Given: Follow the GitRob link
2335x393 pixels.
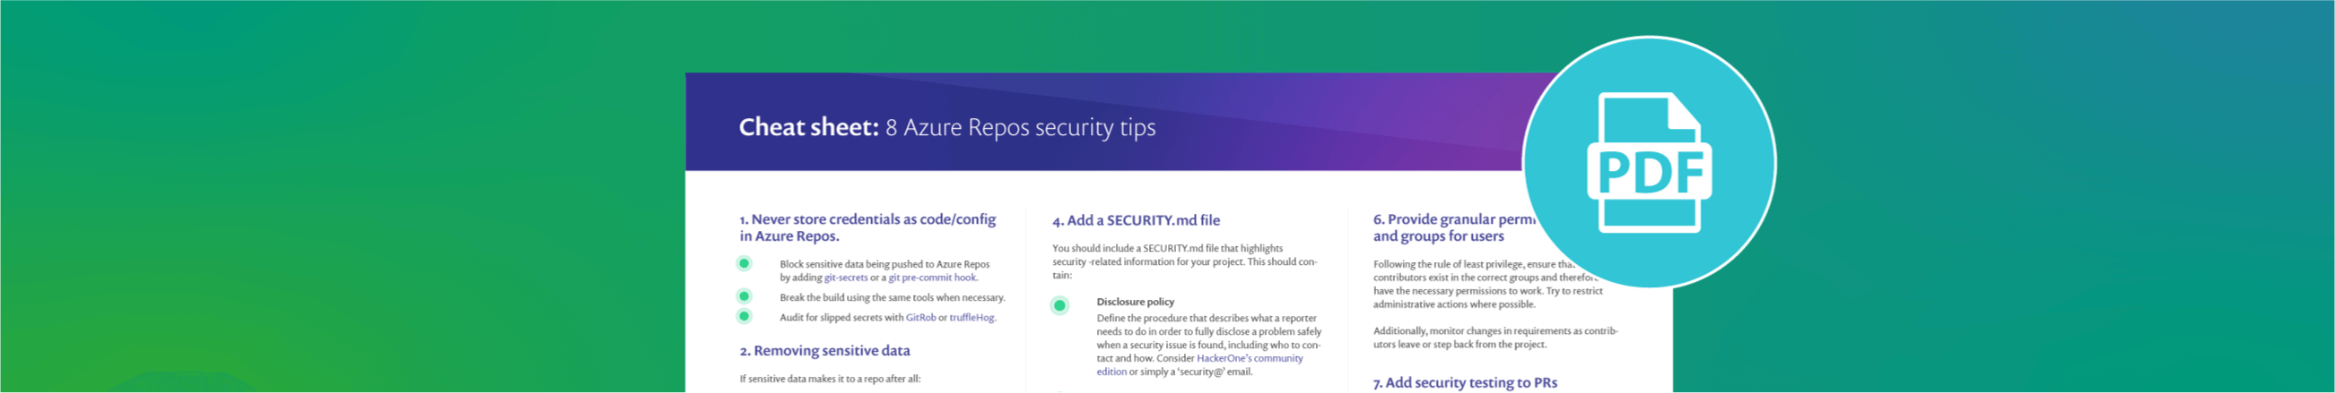Looking at the screenshot, I should coord(921,318).
